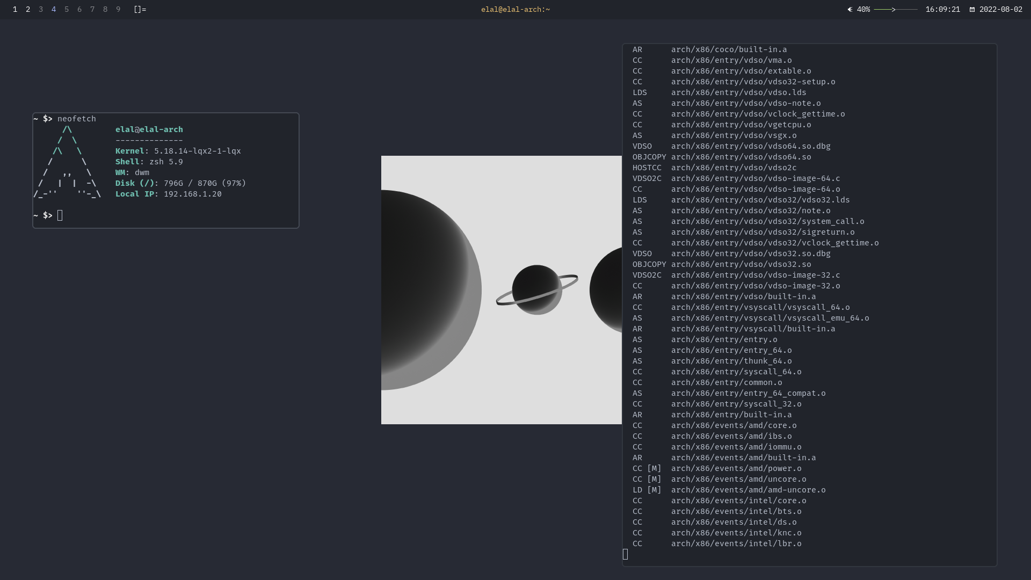Click arch/x86/entry/vdso/vdso-image-64.c line
Viewport: 1031px width, 580px height.
point(736,178)
